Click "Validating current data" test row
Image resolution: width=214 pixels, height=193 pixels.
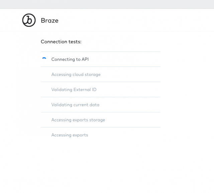click(75, 105)
